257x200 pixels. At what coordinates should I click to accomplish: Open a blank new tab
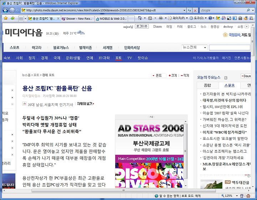[x=131, y=19]
